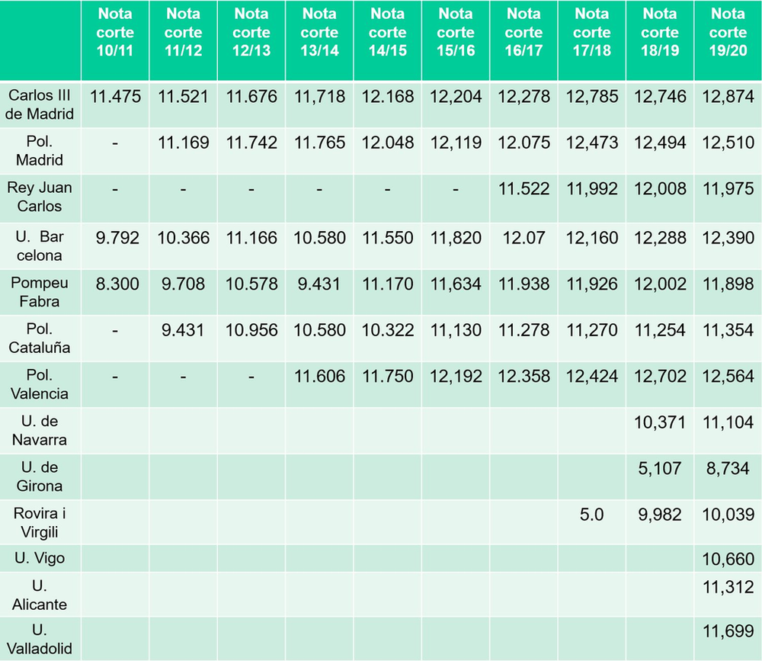Viewport: 762px width, 661px height.
Task: Select cell value 10,371 for U. de Navarra
Action: (659, 422)
